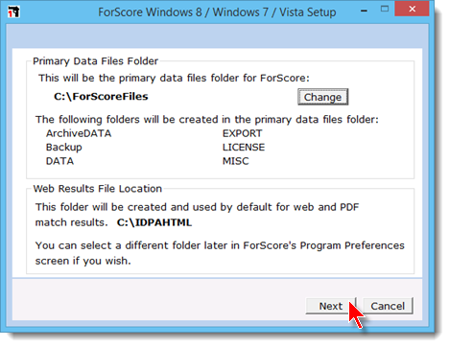
Task: Maximize the ForScore Setup window
Action: [x=385, y=9]
